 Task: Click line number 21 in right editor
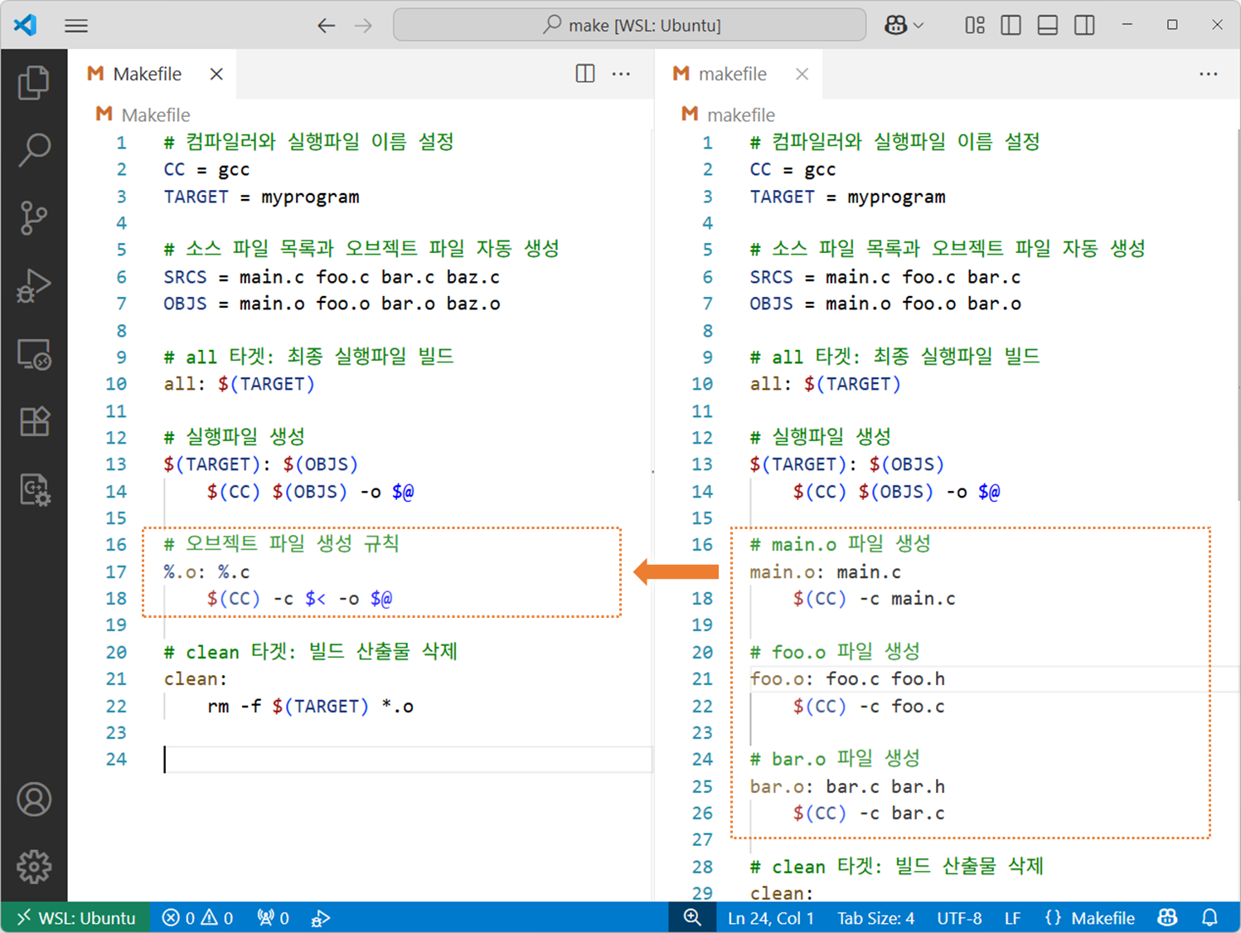point(702,679)
